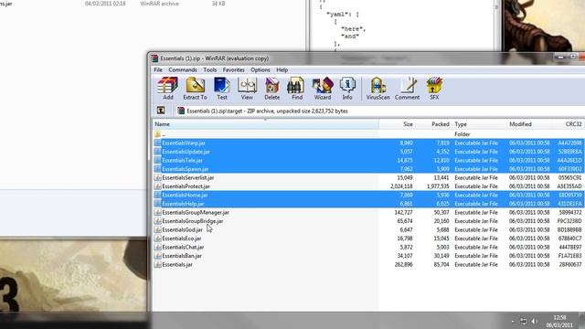Click the 2,024,118 size value

point(401,186)
